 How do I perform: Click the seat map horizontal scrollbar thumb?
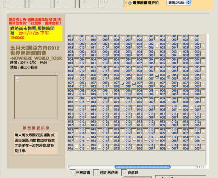[x=142, y=167]
